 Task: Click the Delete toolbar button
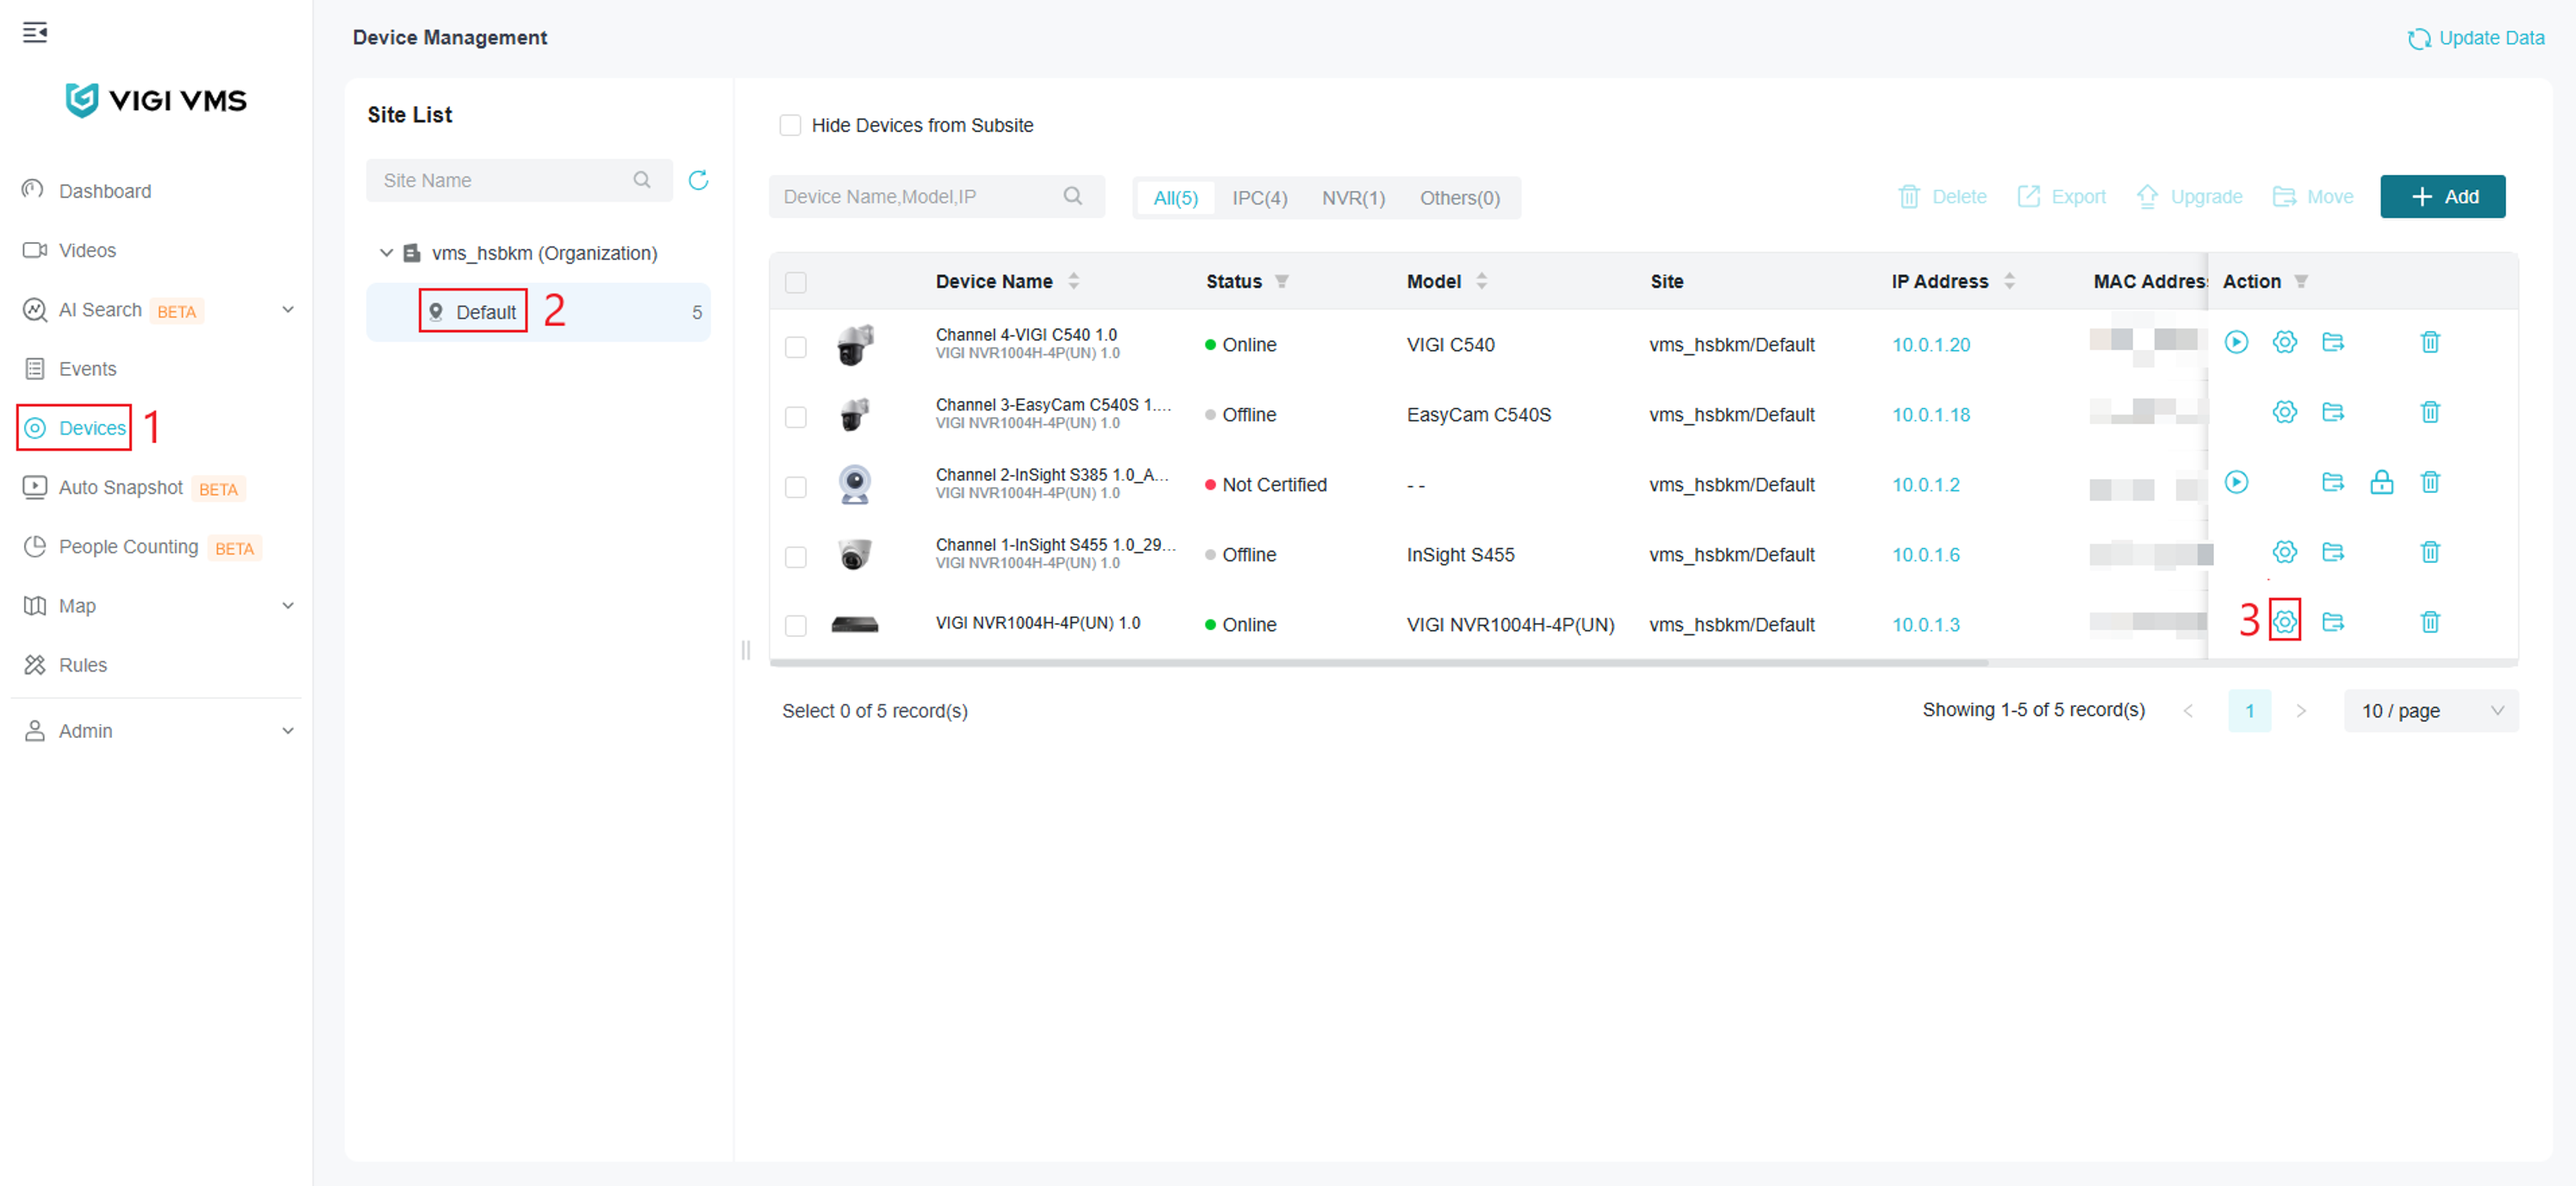[1942, 196]
